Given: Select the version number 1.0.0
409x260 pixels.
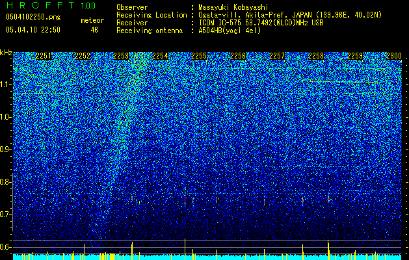Looking at the screenshot, I should coord(88,6).
